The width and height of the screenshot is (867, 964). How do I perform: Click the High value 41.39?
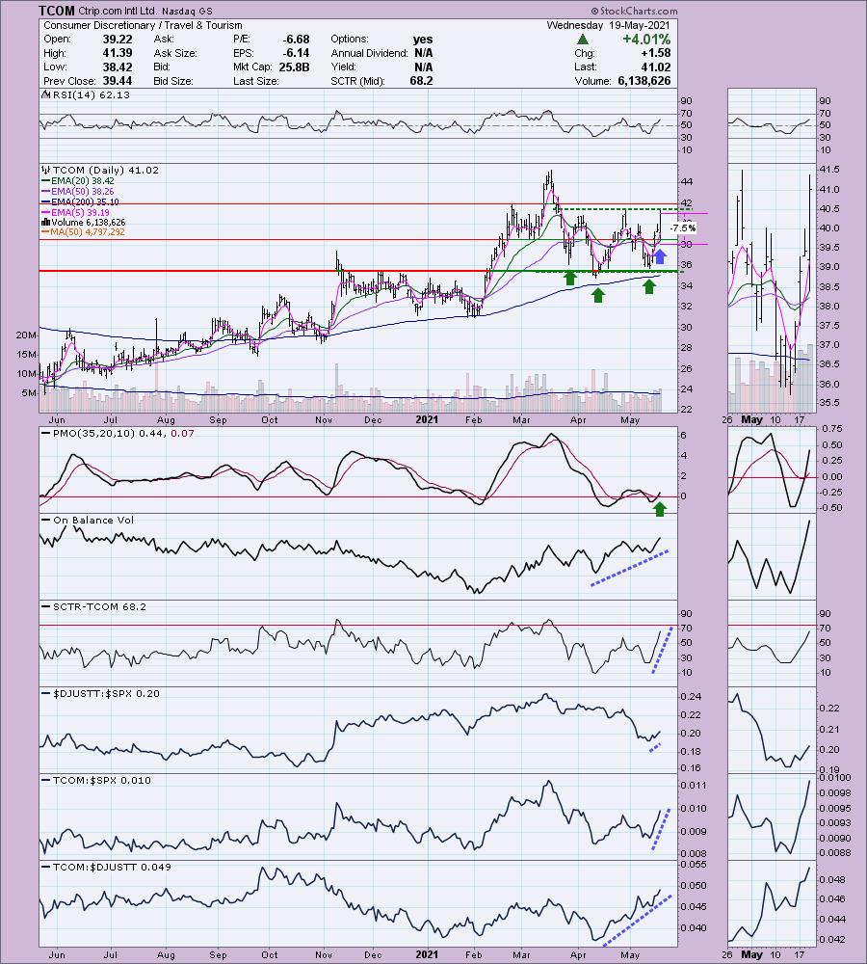pos(118,53)
